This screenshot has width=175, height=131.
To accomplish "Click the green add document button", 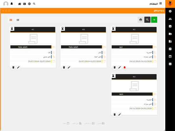I will pos(154,20).
